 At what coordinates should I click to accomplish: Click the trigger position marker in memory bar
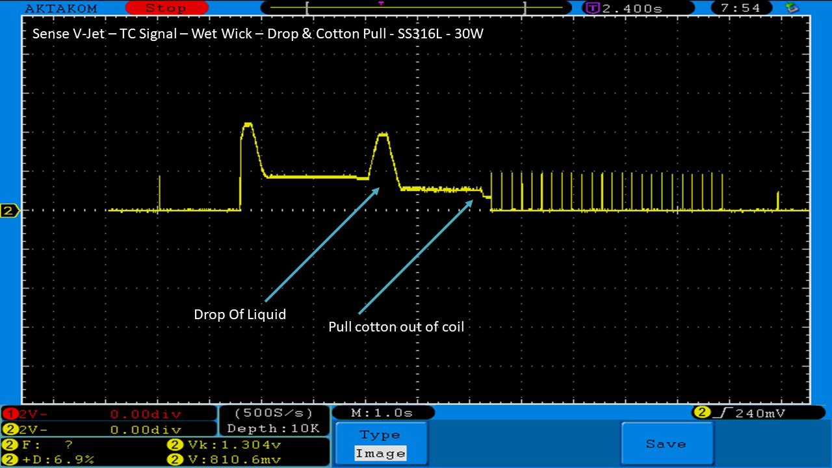pos(381,4)
